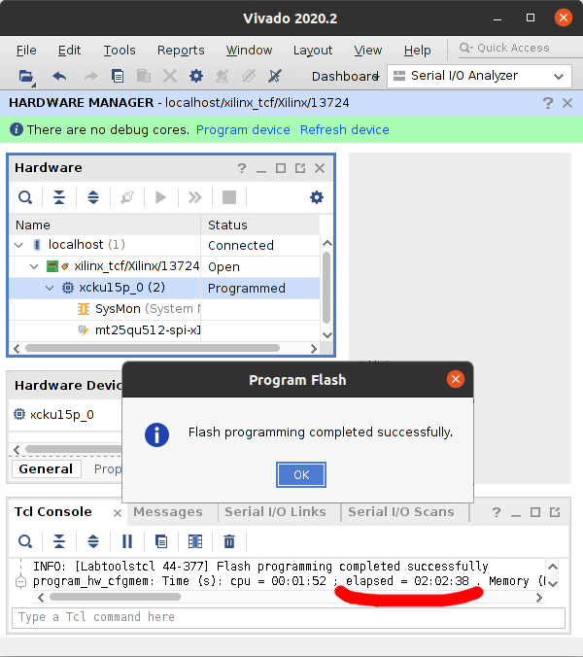Open the File menu
The width and height of the screenshot is (583, 657).
[x=26, y=51]
